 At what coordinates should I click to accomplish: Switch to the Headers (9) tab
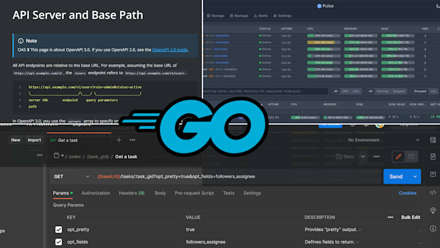tap(131, 193)
